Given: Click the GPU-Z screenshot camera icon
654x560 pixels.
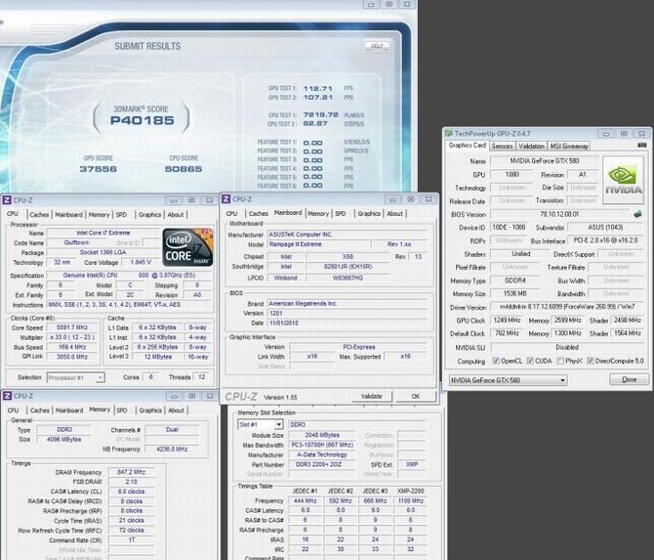Looking at the screenshot, I should 642,146.
